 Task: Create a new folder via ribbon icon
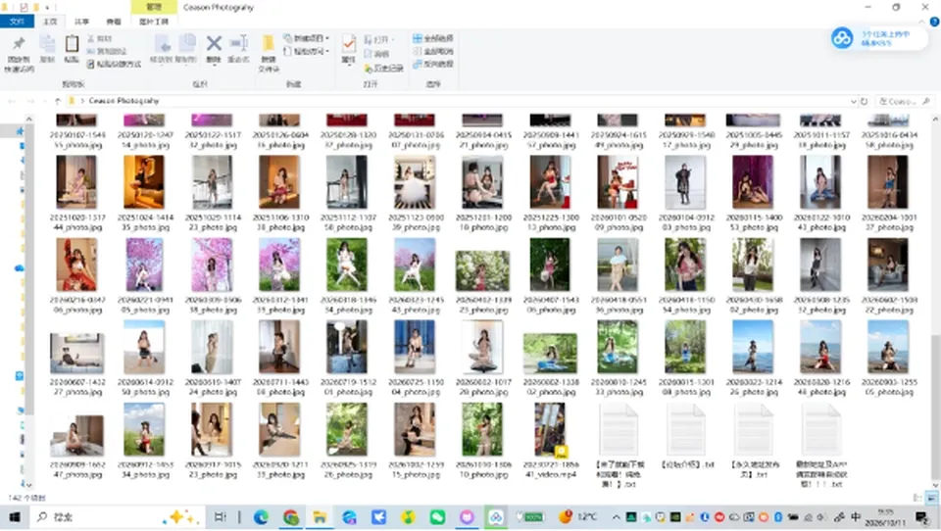269,53
